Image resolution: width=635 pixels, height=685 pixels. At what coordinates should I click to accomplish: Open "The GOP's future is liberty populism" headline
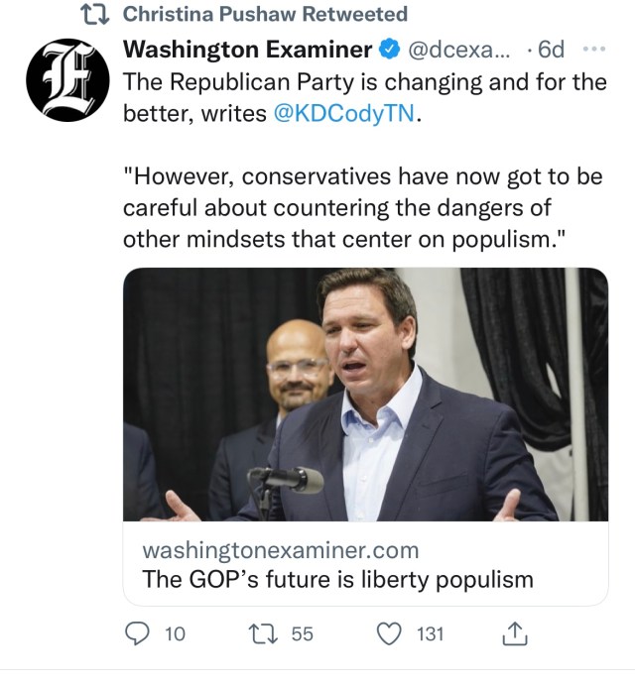click(x=338, y=580)
